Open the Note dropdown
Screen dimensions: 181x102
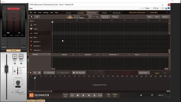click(157, 17)
